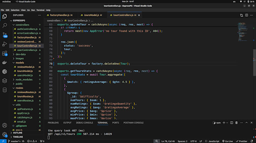Click the editor vertical scrollbar
256x143 pixels.
pyautogui.click(x=254, y=62)
